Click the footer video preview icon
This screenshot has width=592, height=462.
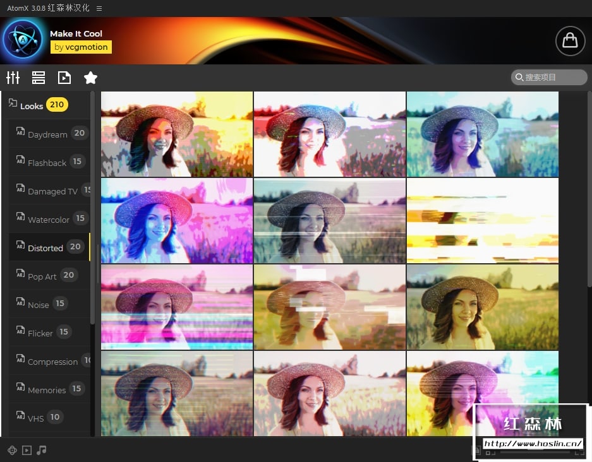point(27,450)
